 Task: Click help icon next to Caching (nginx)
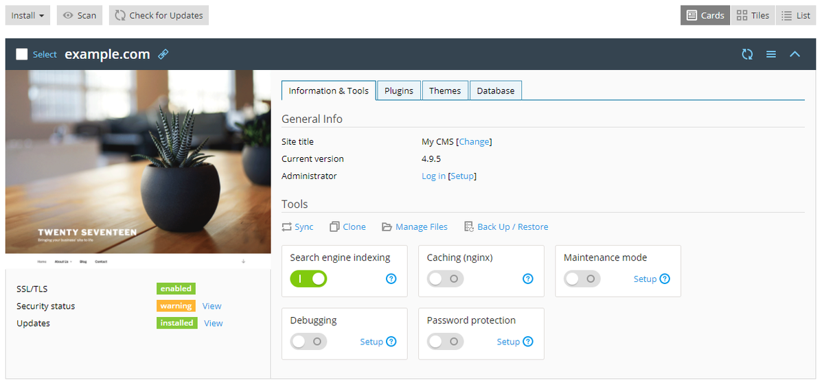(x=528, y=279)
